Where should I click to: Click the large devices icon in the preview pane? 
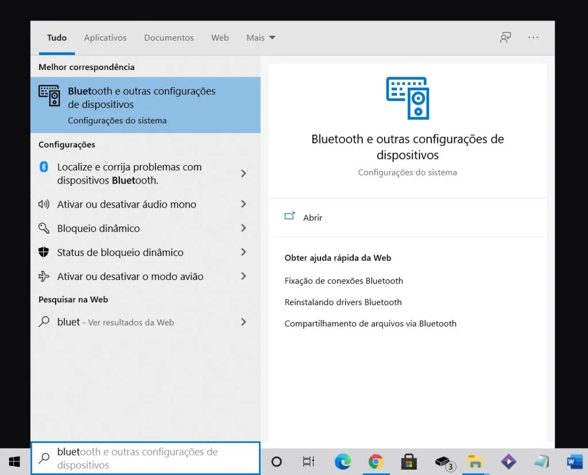(408, 98)
